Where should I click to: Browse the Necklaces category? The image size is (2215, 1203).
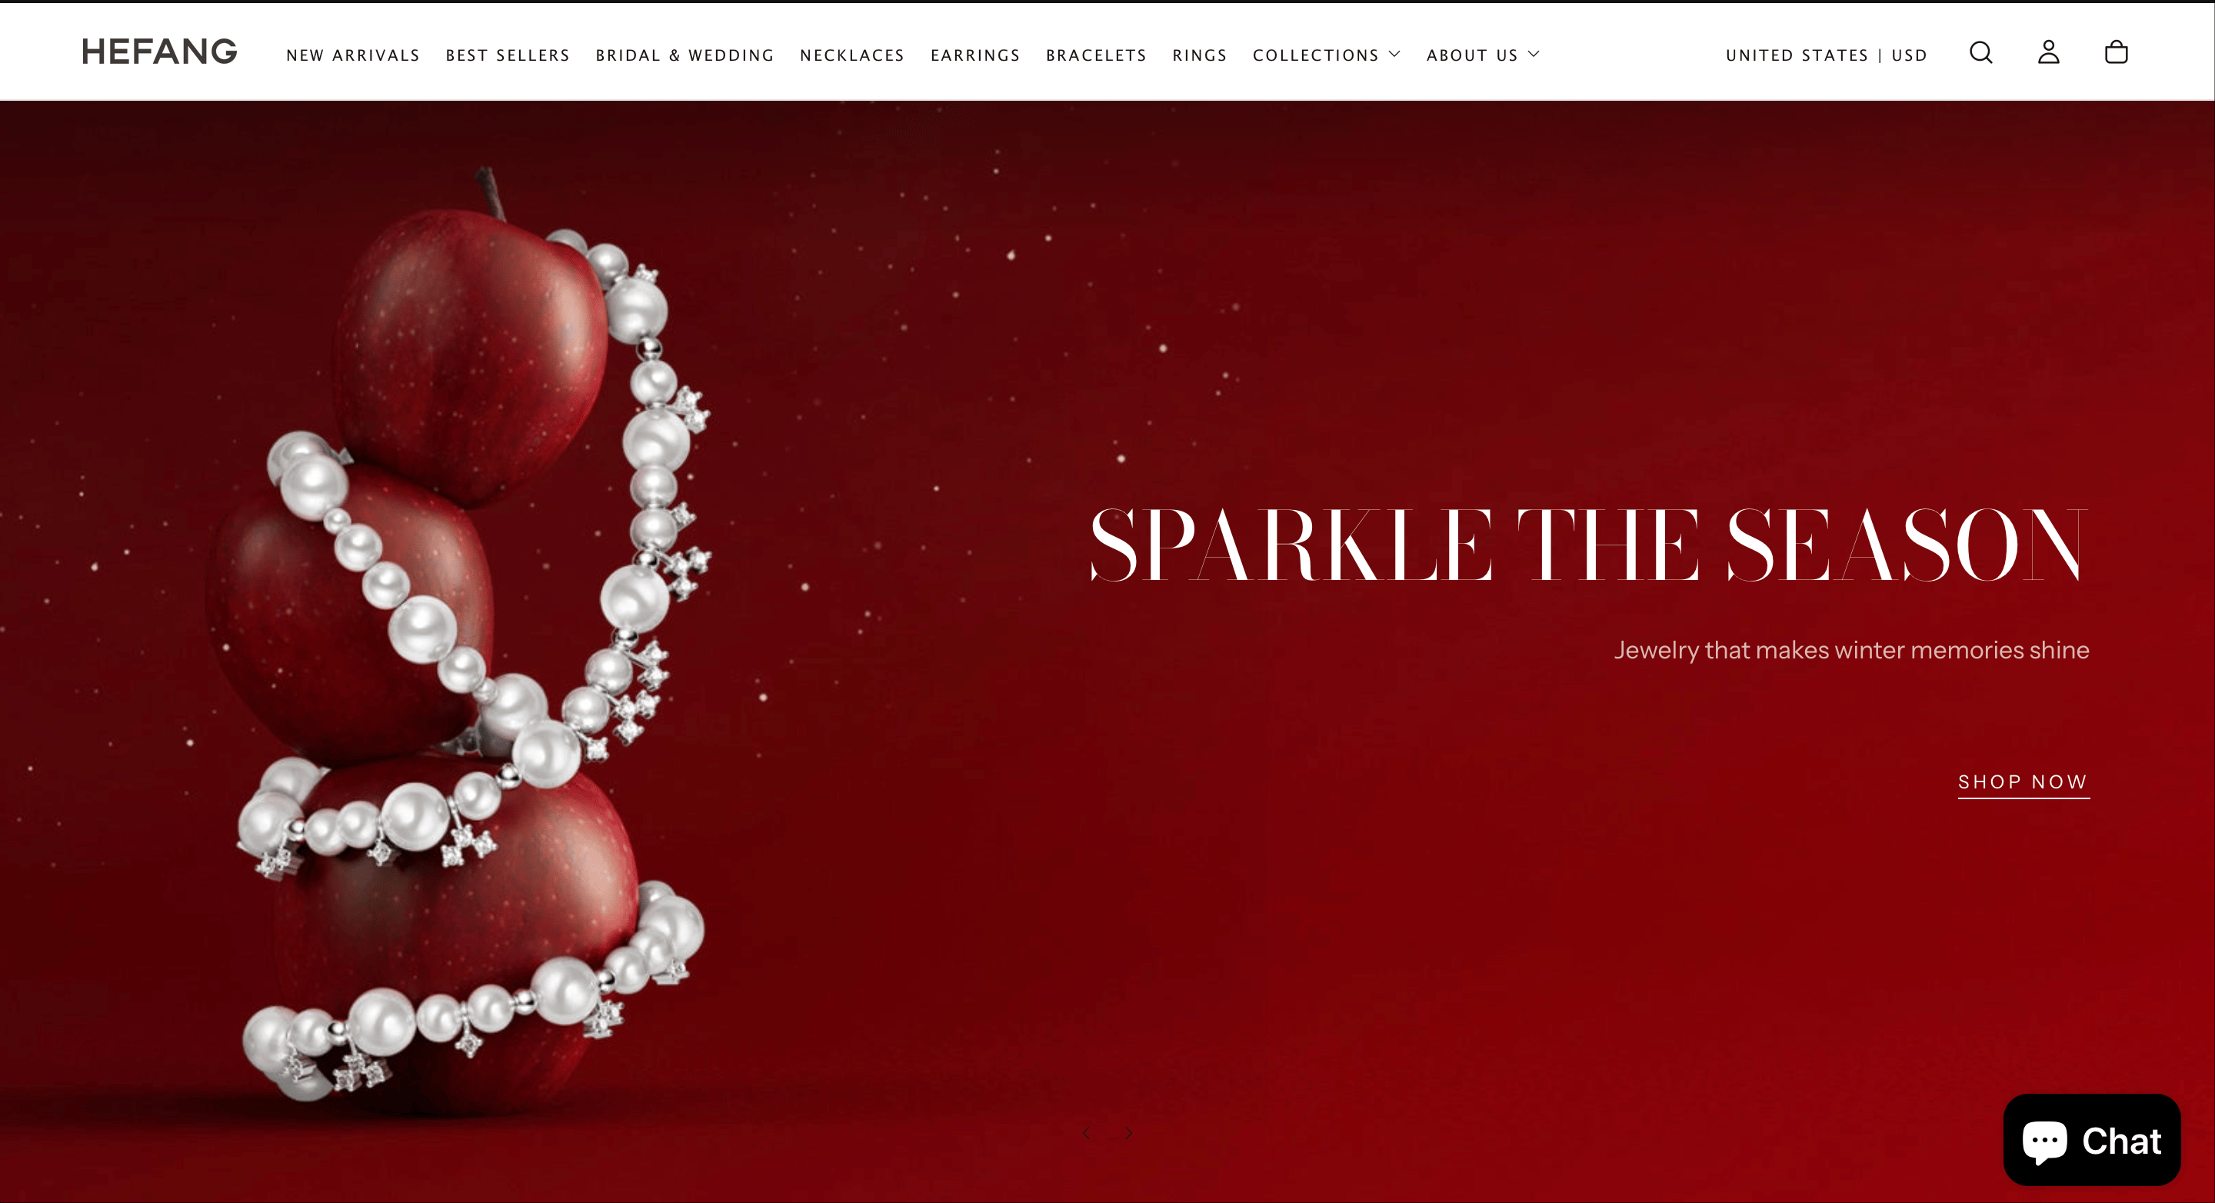[852, 55]
